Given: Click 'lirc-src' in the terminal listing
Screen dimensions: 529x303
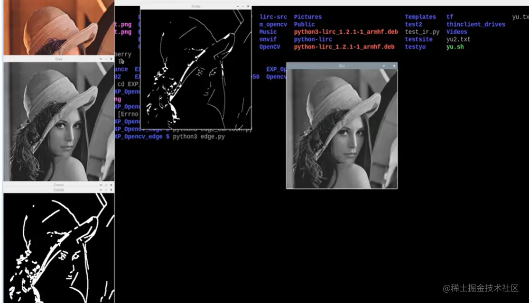Looking at the screenshot, I should coord(273,17).
